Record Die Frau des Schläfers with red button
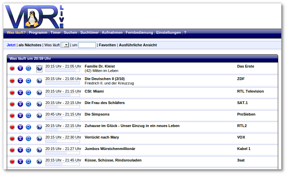287x175 pixels. pyautogui.click(x=12, y=104)
